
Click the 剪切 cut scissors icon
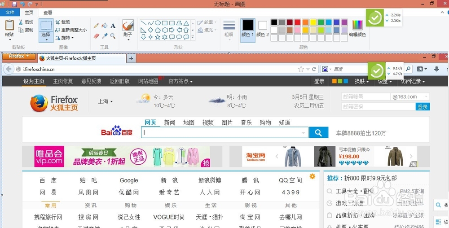[21, 22]
